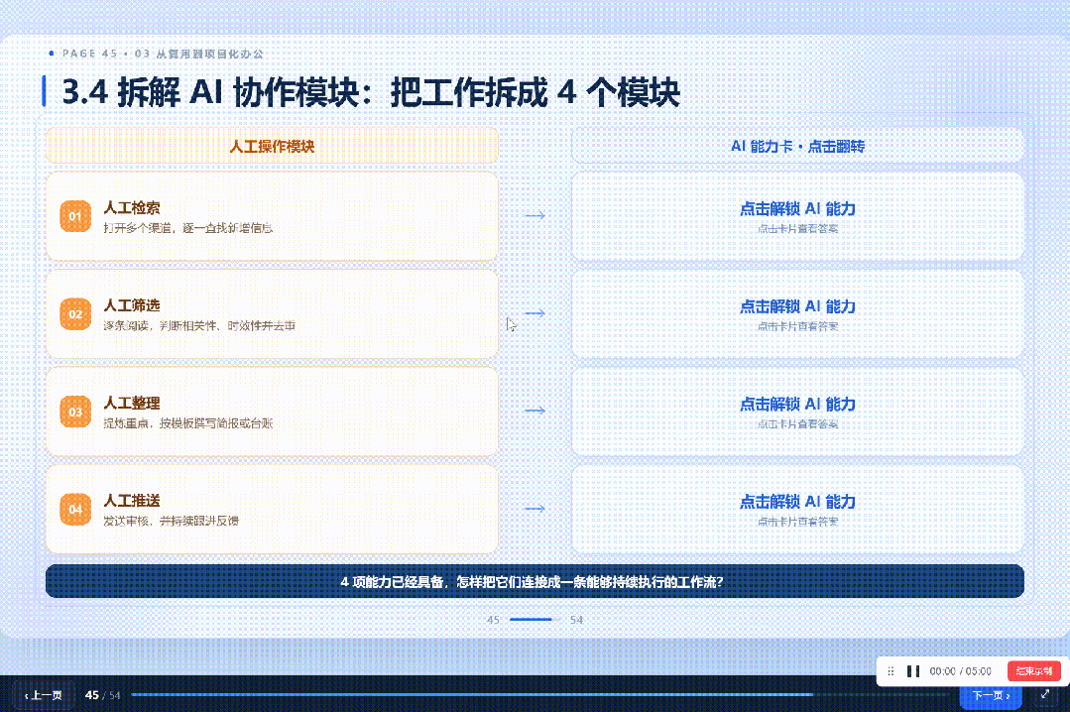Flip the AI card beside 人工检索
The image size is (1070, 712).
797,216
